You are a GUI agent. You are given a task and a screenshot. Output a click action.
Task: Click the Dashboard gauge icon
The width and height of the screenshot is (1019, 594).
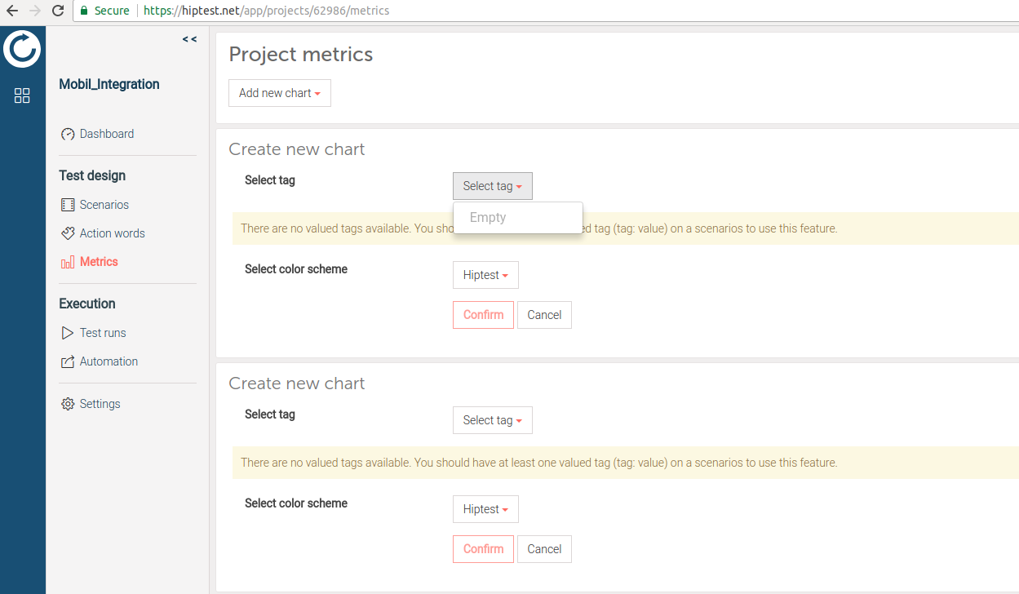(x=68, y=134)
